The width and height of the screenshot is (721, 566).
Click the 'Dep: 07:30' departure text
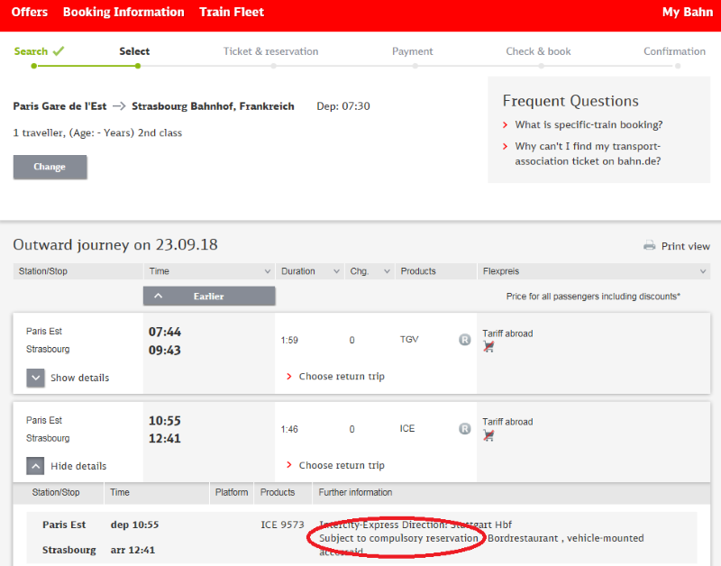click(x=343, y=106)
